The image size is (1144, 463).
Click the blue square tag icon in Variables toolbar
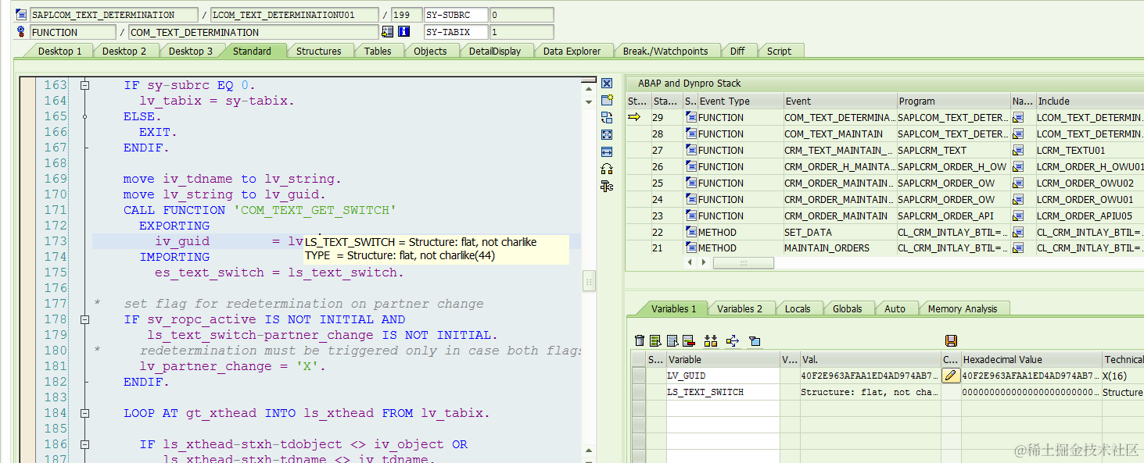point(755,340)
